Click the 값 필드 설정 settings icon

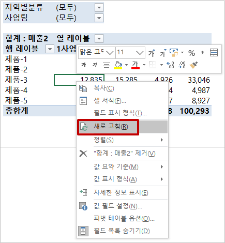click(83, 206)
